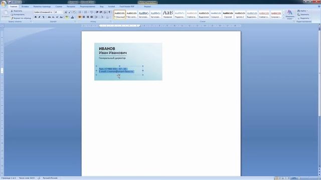Click the selected E-mail line
The image size is (321, 180).
click(116, 71)
